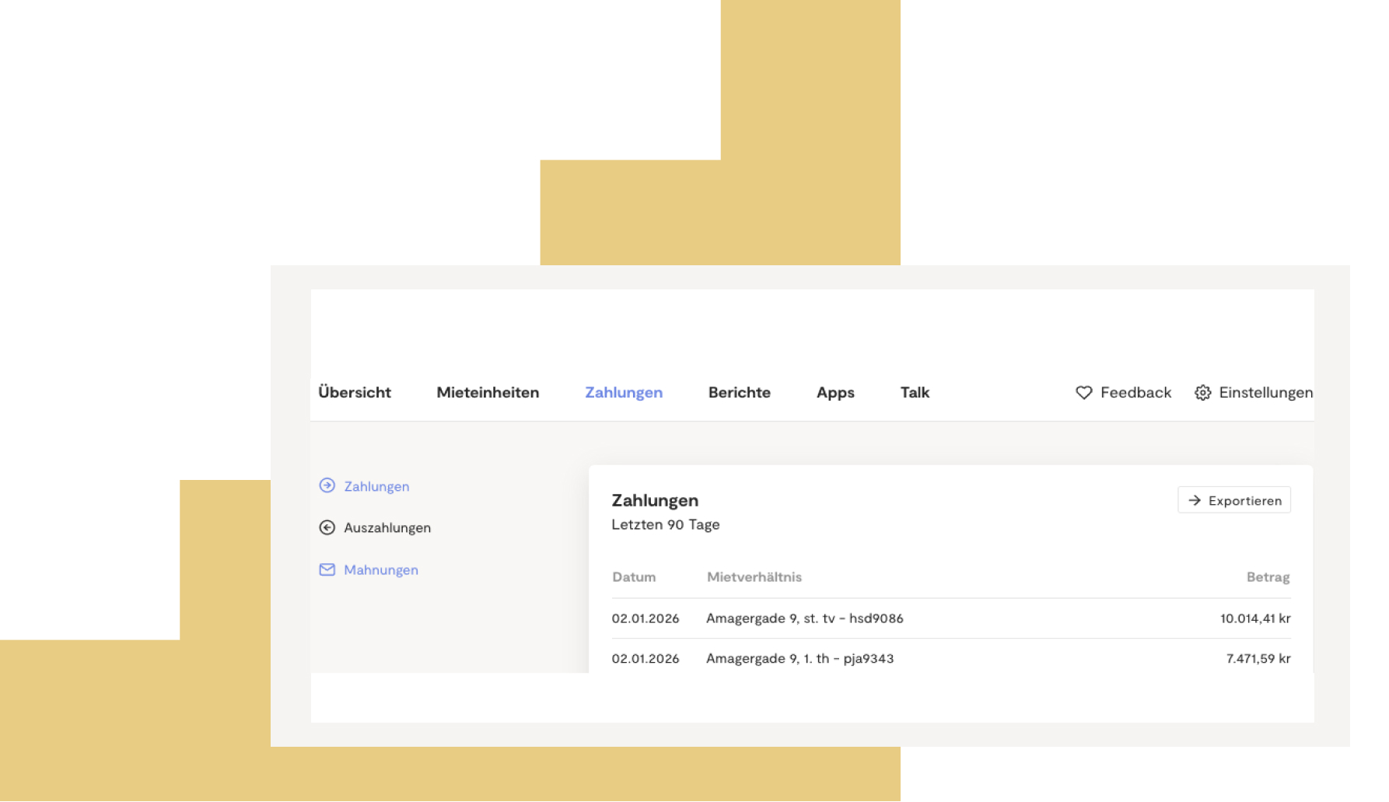Click the Einstellungen gear icon

point(1203,393)
